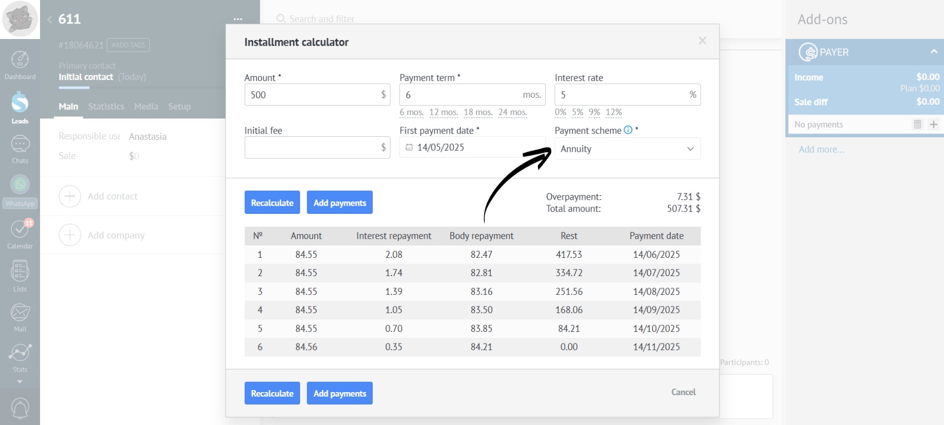944x425 pixels.
Task: Switch to the Media tab
Action: tap(146, 106)
